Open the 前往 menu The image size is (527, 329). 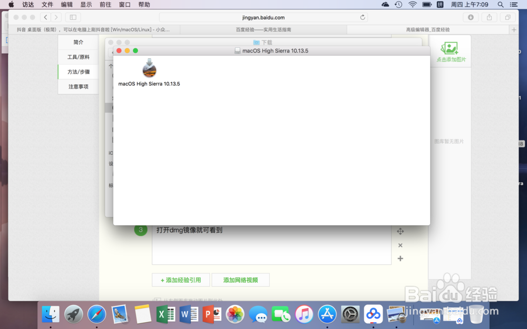coord(105,4)
